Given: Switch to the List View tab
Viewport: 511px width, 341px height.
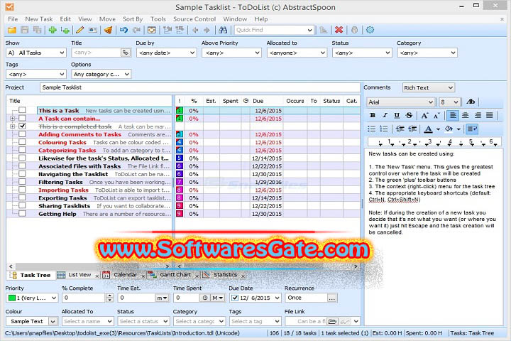Looking at the screenshot, I should (x=79, y=275).
